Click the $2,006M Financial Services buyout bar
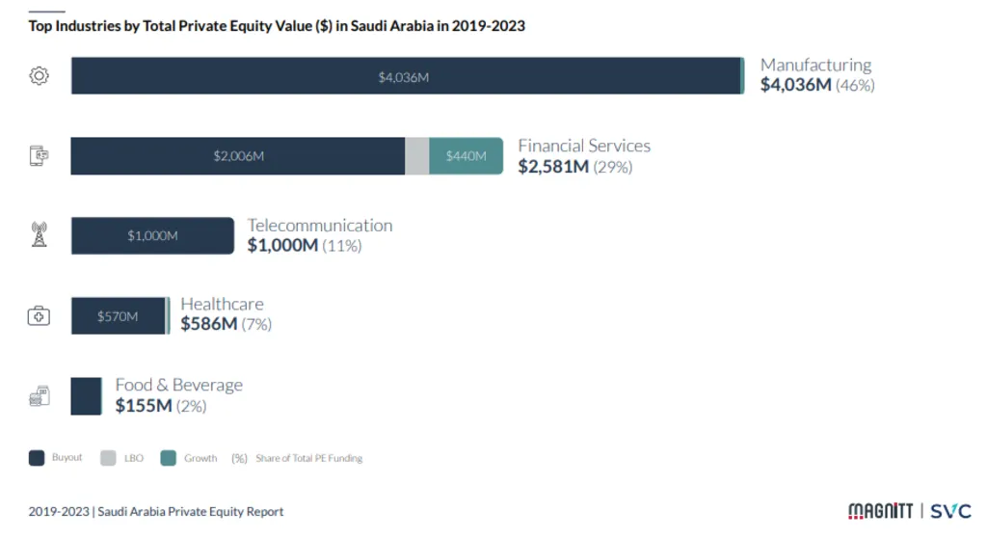This screenshot has height=538, width=987. point(238,155)
